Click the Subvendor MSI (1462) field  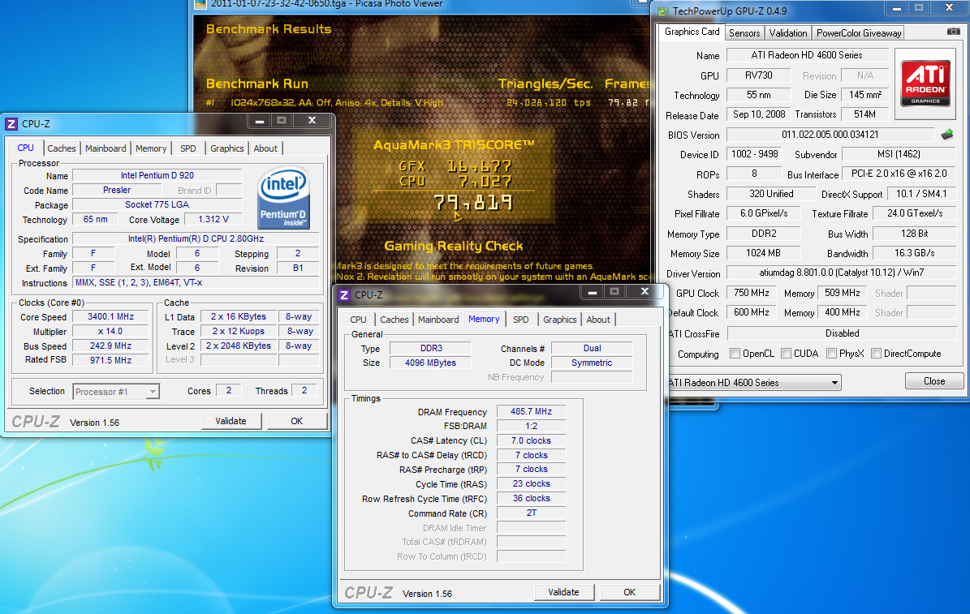899,154
